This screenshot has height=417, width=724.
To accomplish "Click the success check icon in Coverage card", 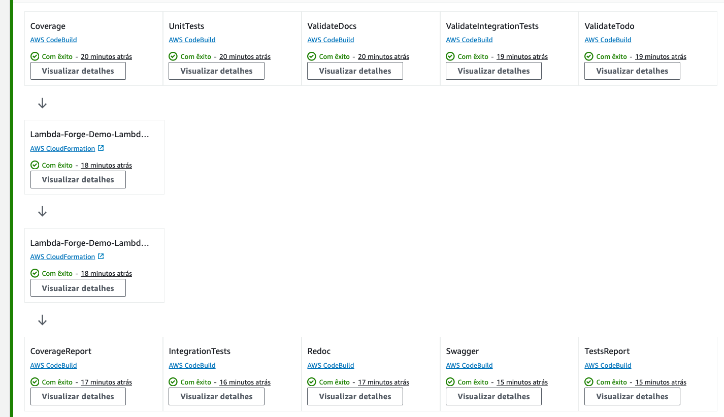I will point(35,56).
